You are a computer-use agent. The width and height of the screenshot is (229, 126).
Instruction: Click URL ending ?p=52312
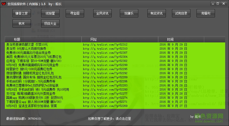(x=105, y=44)
